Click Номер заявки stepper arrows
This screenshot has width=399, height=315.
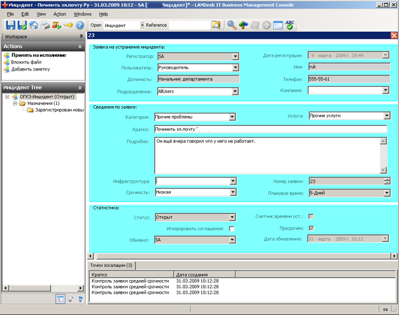pyautogui.click(x=387, y=181)
